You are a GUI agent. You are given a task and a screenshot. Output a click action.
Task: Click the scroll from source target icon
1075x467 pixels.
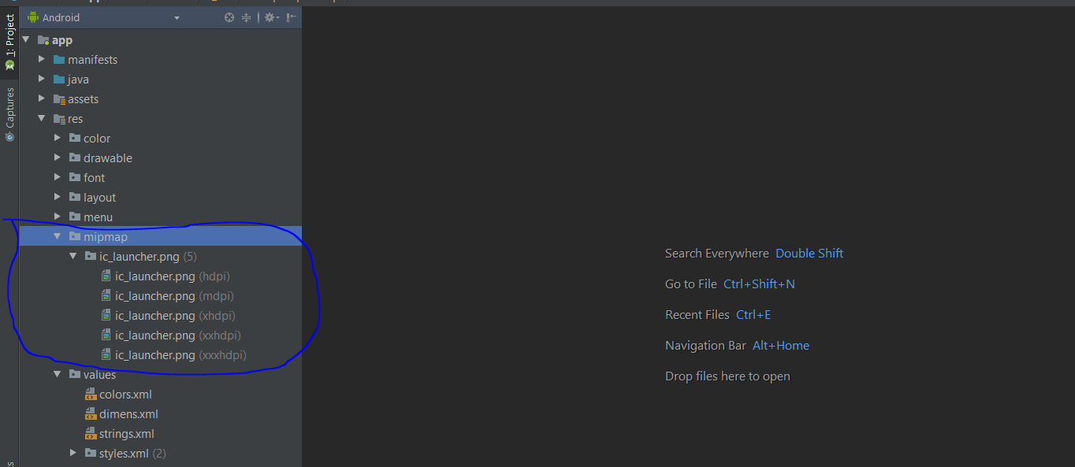[229, 17]
